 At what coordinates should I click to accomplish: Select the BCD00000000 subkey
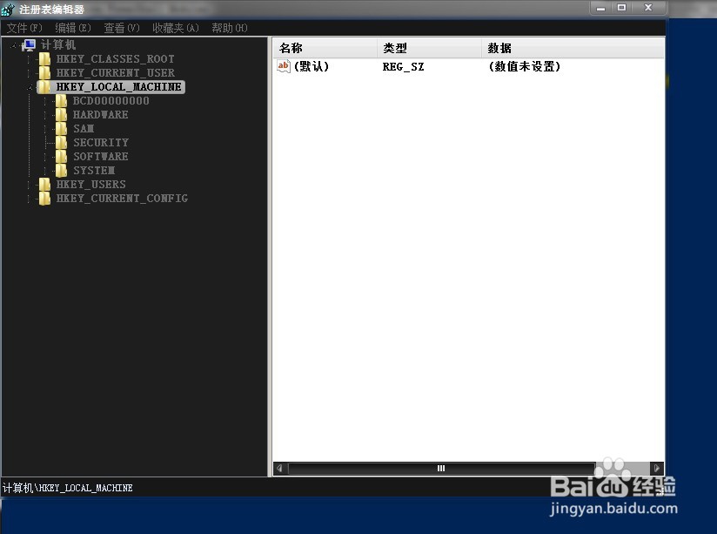point(111,101)
